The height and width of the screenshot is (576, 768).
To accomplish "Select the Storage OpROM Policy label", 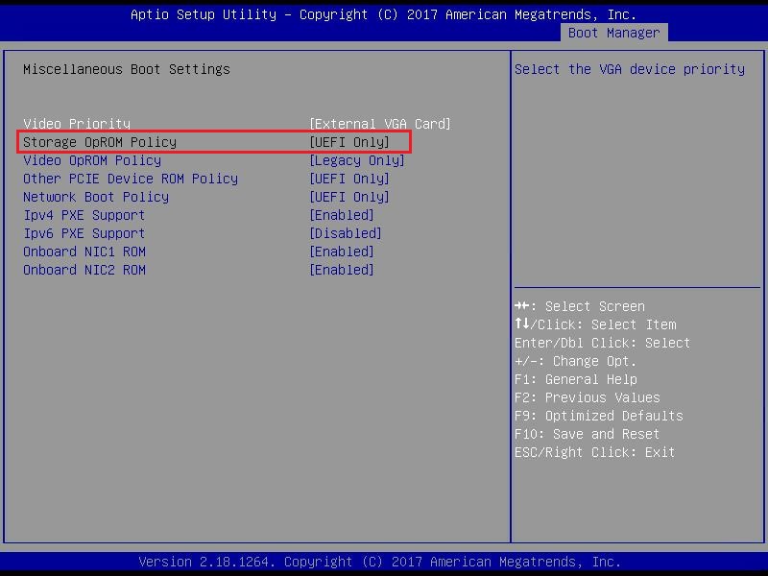I will pos(100,142).
